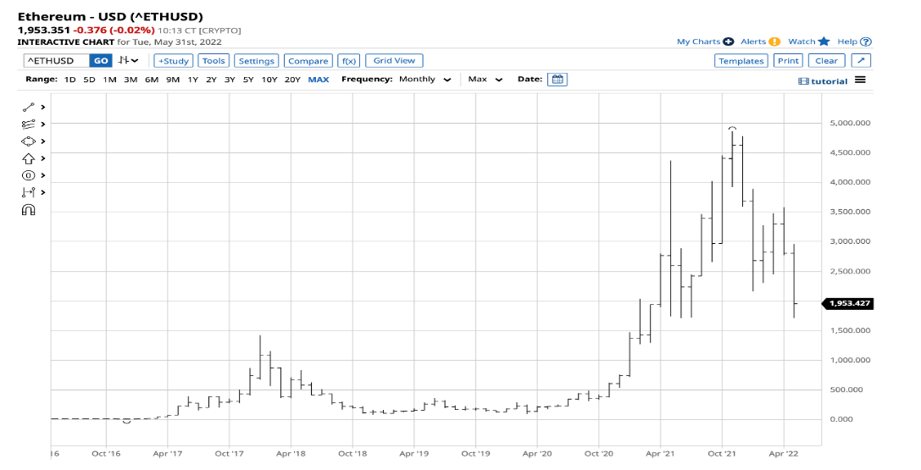
Task: Open the hamburger menu beside tutorial
Action: 860,80
